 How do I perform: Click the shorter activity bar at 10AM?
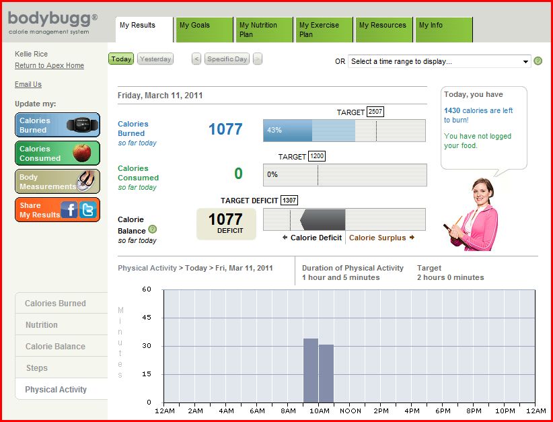point(326,374)
